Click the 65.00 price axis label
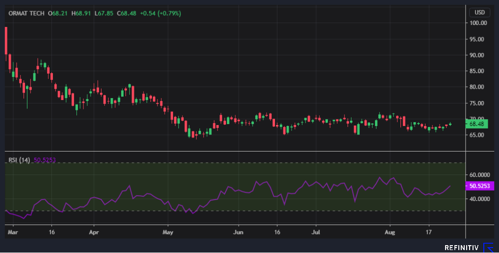The width and height of the screenshot is (499, 253). pos(477,135)
